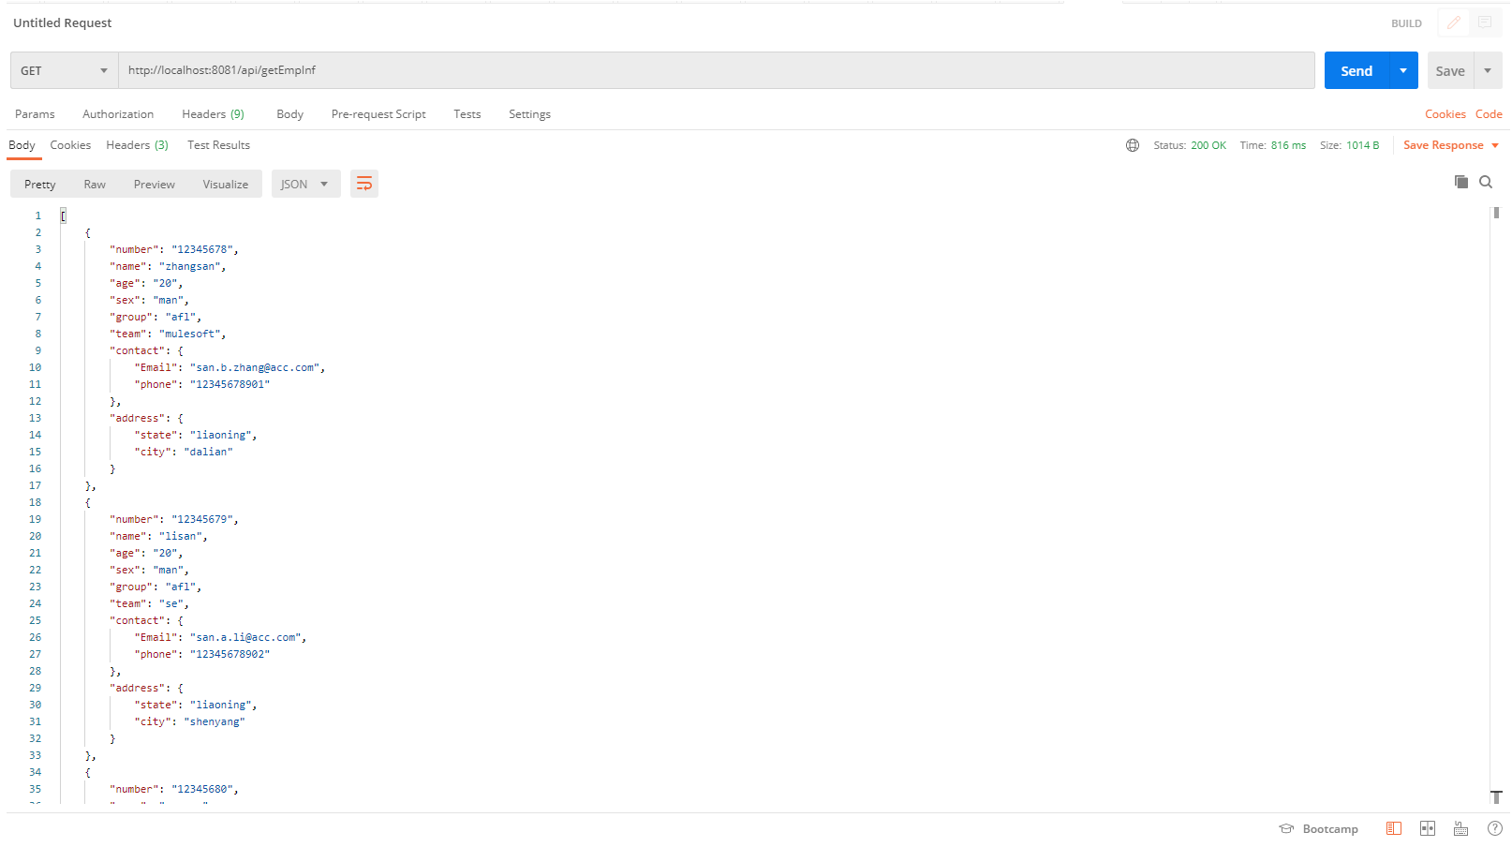Click the globe network icon near Status

click(x=1133, y=145)
